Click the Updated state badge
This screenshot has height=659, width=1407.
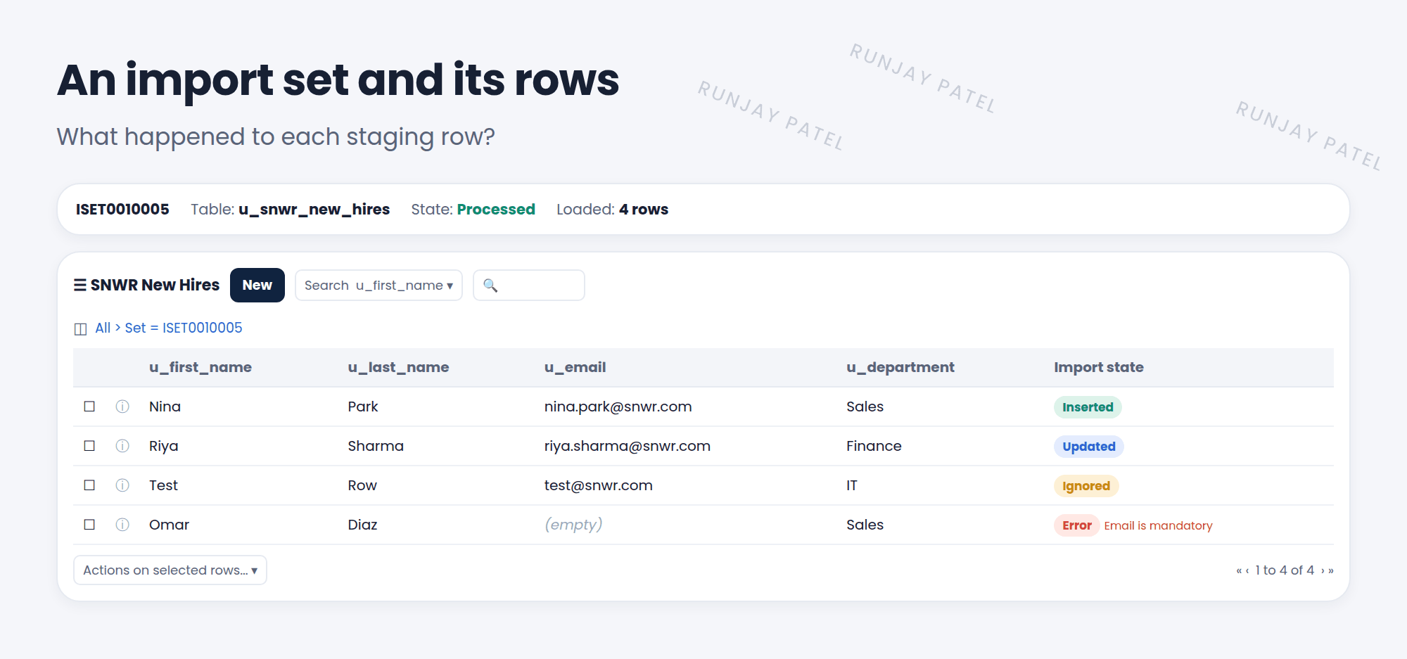1089,447
